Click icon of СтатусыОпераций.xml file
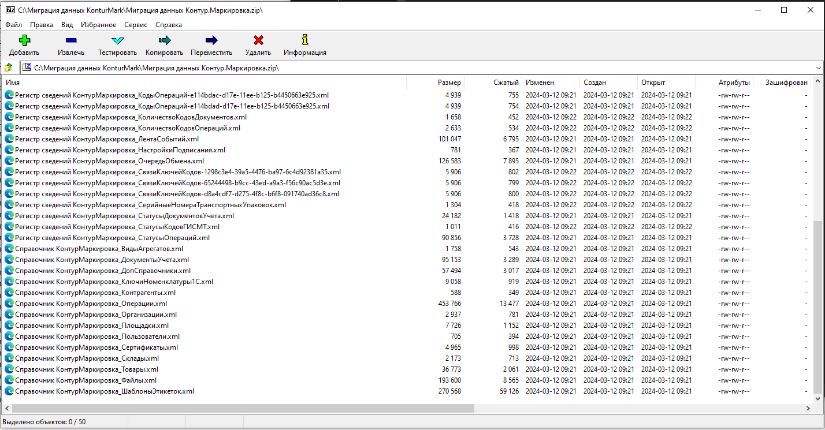Screen dimensions: 825x430 click(x=9, y=238)
